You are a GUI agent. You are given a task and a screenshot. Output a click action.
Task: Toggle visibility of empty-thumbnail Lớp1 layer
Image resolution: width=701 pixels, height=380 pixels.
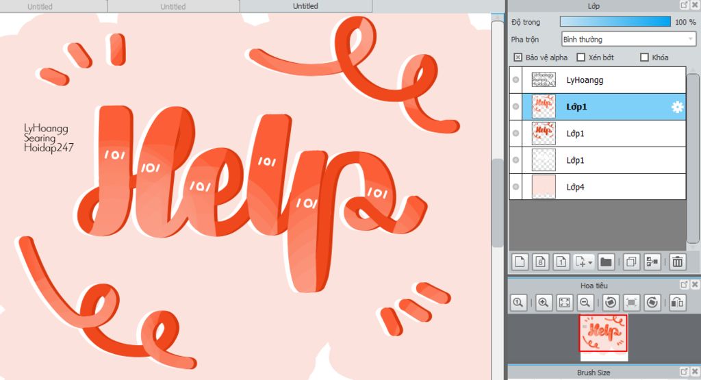tap(516, 160)
